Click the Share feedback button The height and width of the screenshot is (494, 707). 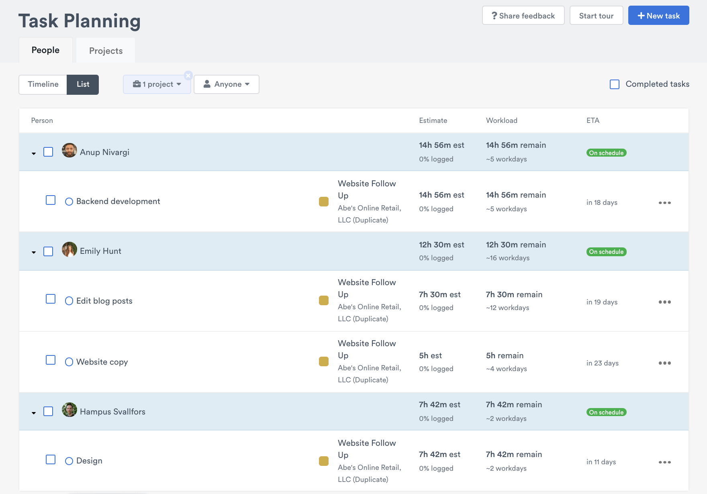tap(523, 16)
